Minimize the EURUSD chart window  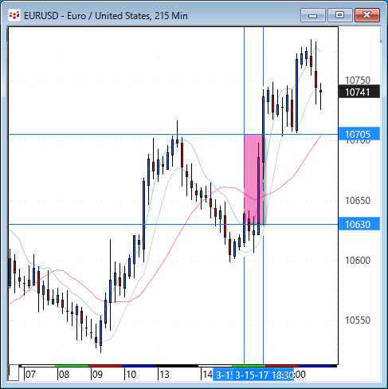tap(313, 15)
